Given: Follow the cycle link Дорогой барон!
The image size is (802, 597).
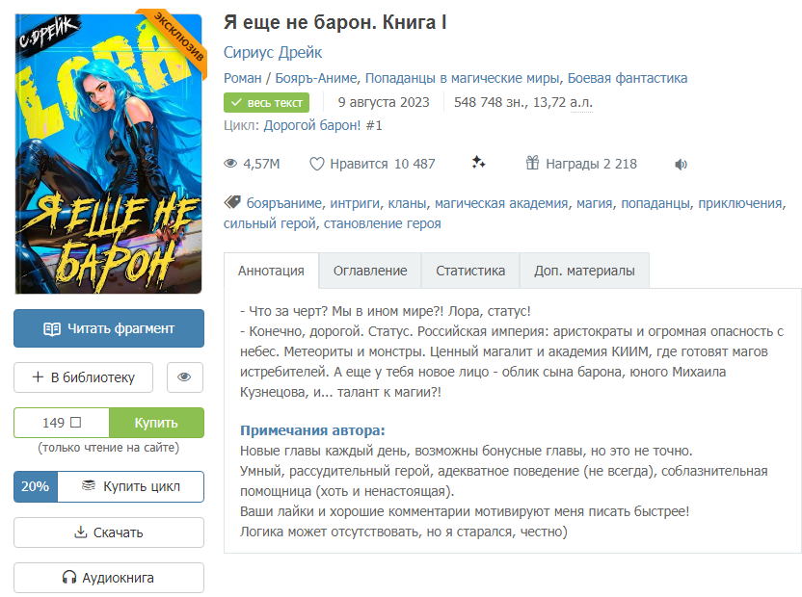Looking at the screenshot, I should 311,126.
